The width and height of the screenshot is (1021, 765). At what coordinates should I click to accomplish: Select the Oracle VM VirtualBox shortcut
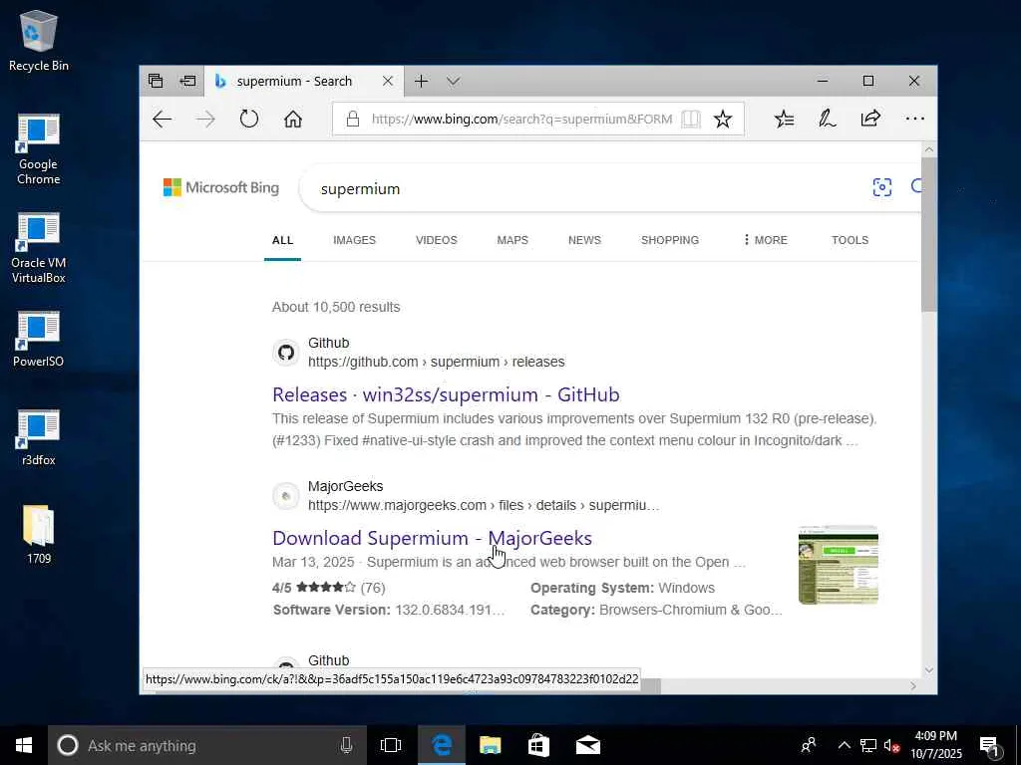(39, 248)
